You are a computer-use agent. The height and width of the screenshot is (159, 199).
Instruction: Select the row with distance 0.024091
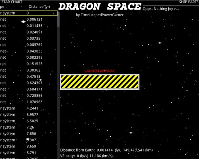click(x=29, y=32)
